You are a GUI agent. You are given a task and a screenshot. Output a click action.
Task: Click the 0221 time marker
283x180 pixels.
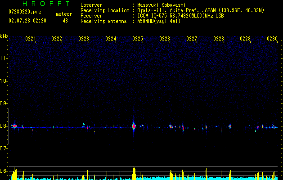point(30,39)
